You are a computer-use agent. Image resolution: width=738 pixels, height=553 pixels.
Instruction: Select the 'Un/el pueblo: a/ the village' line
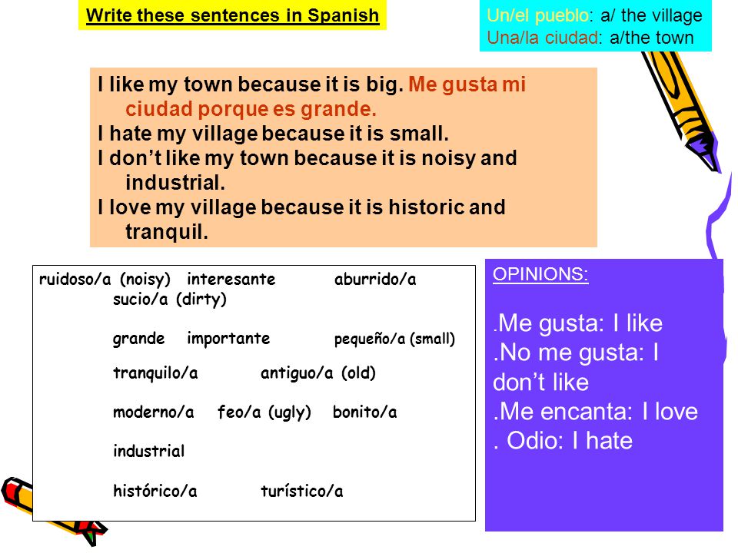click(x=594, y=15)
